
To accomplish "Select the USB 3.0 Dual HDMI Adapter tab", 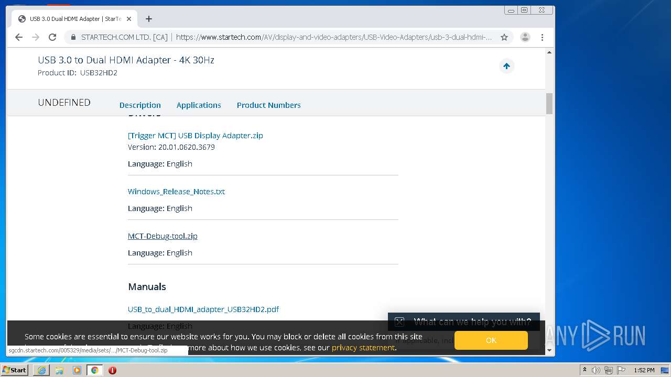I will (x=73, y=19).
